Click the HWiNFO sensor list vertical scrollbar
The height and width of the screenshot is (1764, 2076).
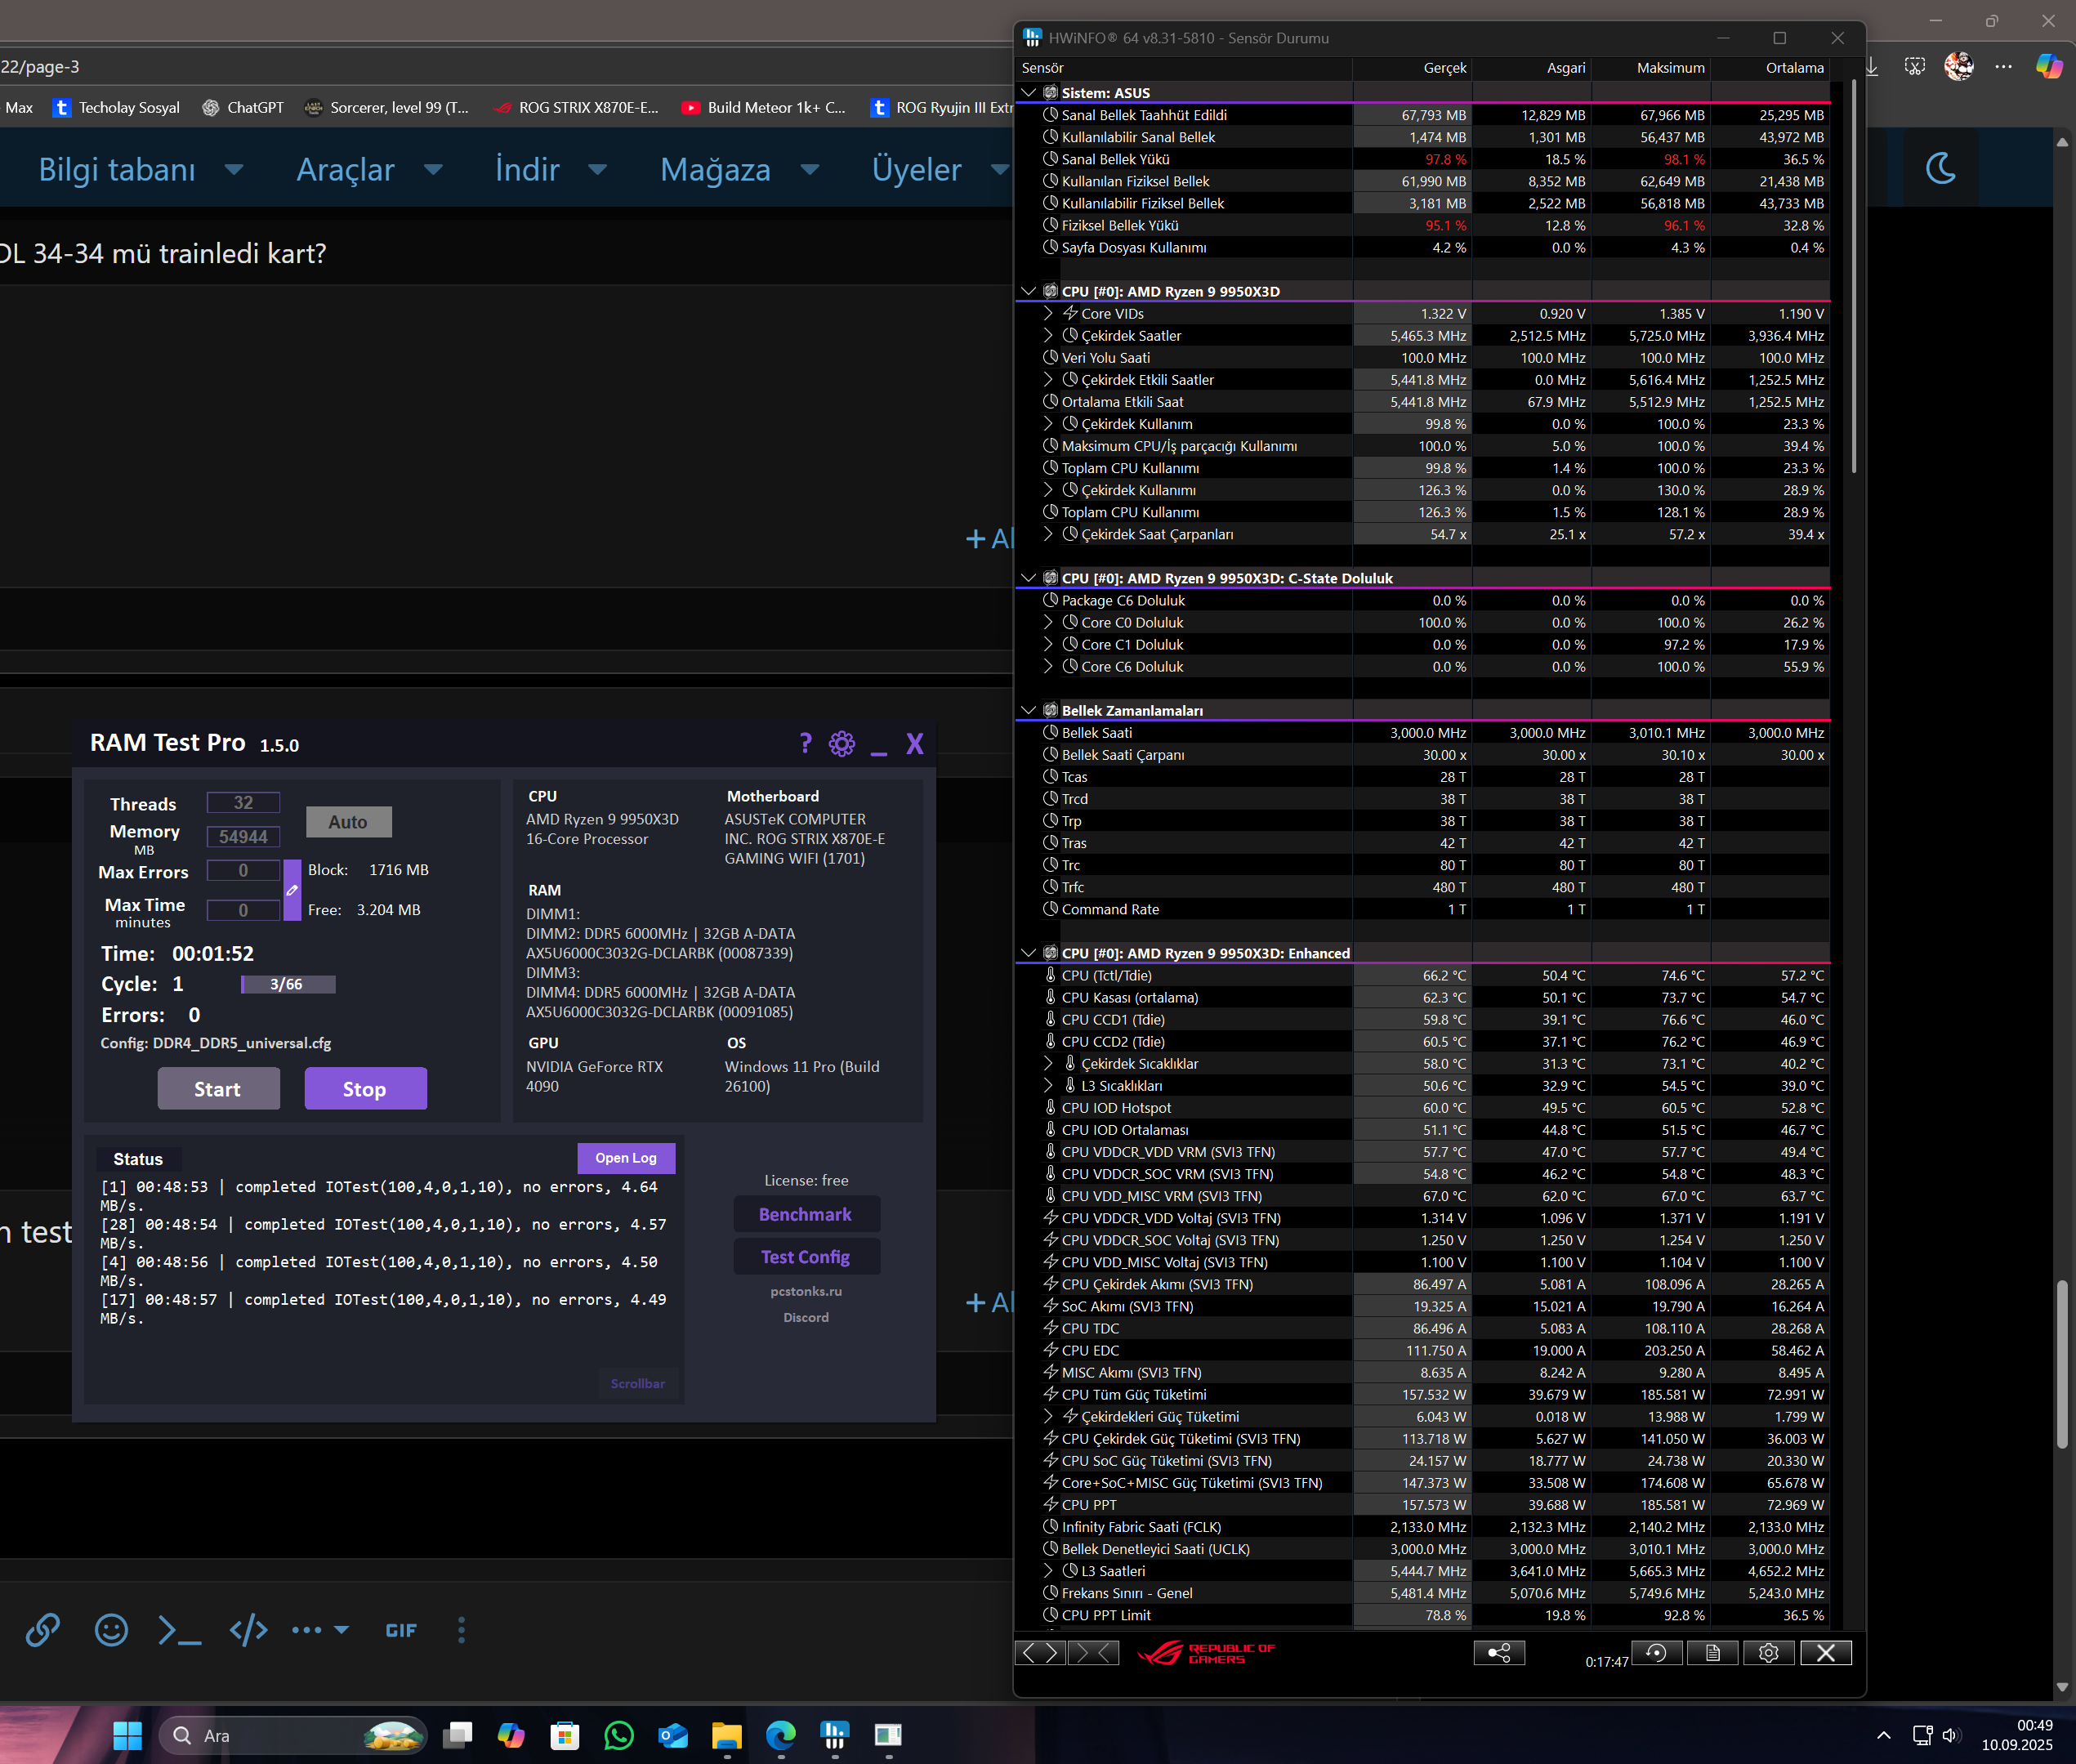pyautogui.click(x=1854, y=277)
